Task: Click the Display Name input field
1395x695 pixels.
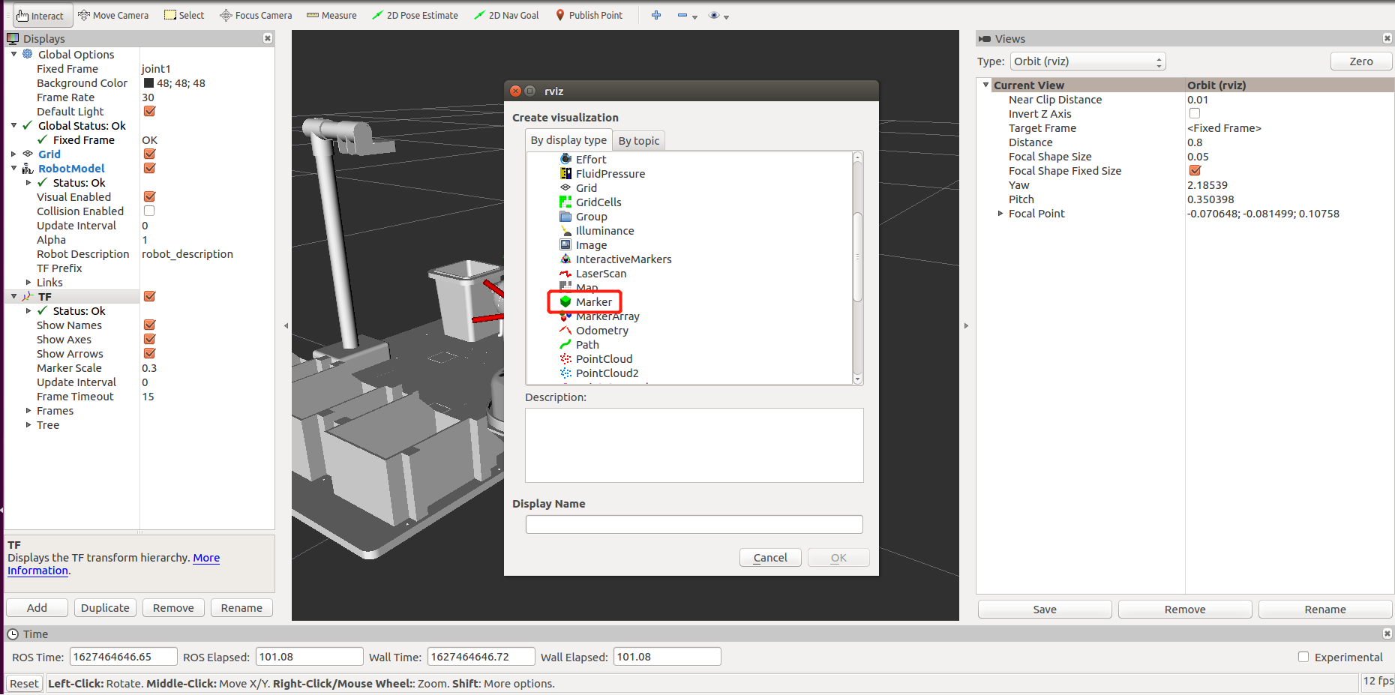Action: (694, 524)
